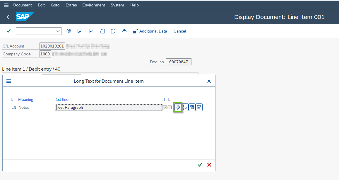Image resolution: width=339 pixels, height=180 pixels.
Task: Click the Additional Data button
Action: (150, 31)
